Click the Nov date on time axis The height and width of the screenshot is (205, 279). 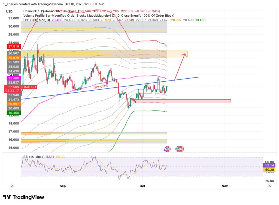click(225, 186)
